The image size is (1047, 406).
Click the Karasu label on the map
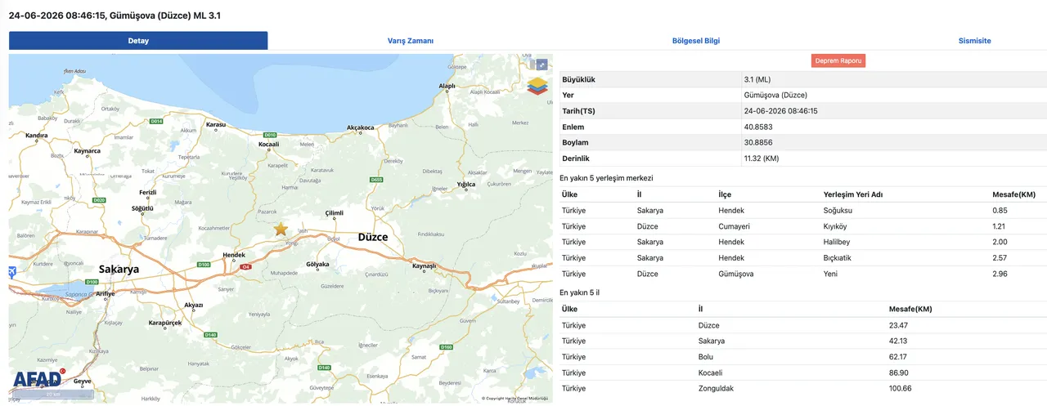(x=215, y=125)
